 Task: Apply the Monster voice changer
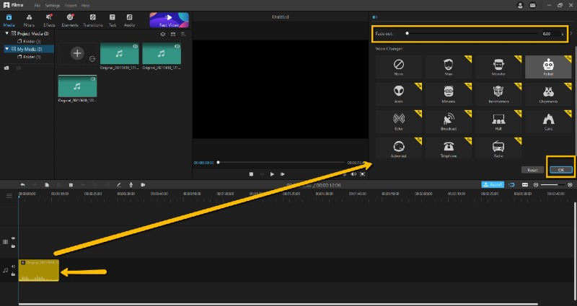[497, 67]
